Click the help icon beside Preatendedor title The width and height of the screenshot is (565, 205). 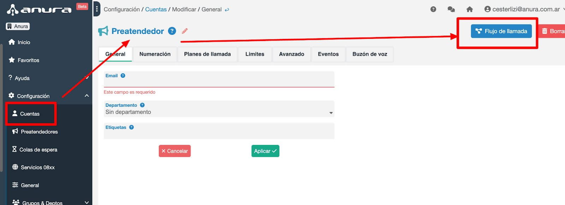click(x=172, y=31)
